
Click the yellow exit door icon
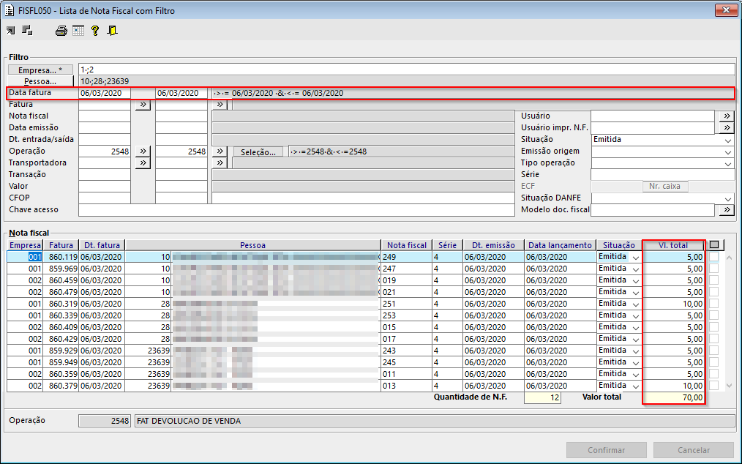pos(112,31)
